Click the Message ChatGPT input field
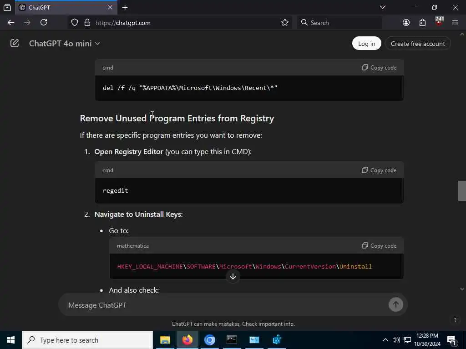Screen dimensions: 466x349 [226, 305]
